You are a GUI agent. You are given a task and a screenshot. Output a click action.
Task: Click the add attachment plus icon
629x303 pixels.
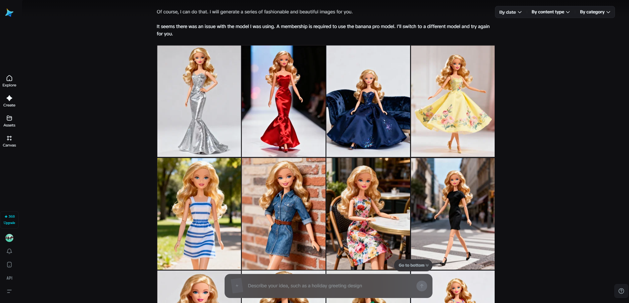point(237,286)
